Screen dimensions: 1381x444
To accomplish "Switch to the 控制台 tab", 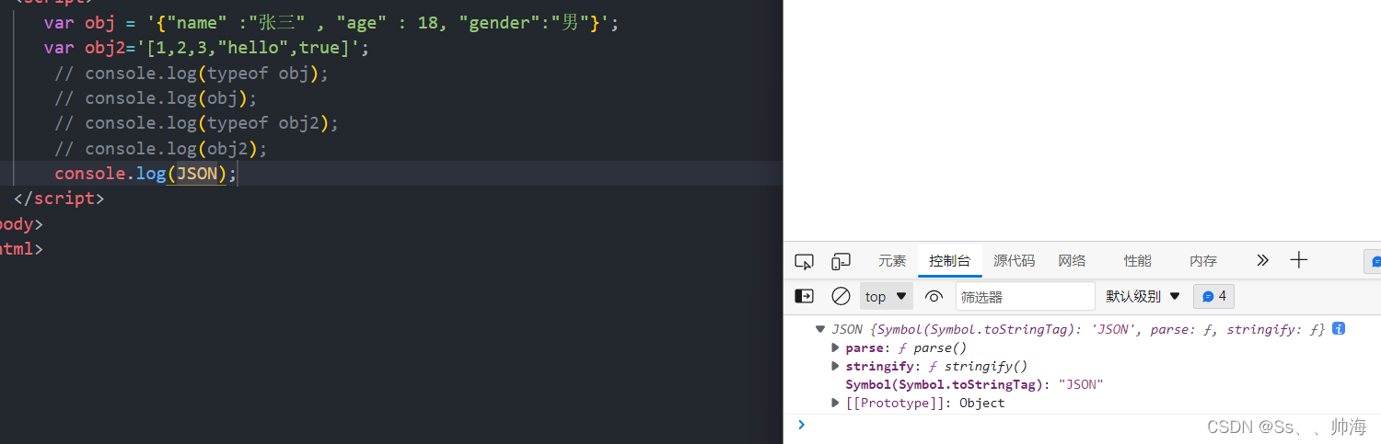I will coord(950,261).
